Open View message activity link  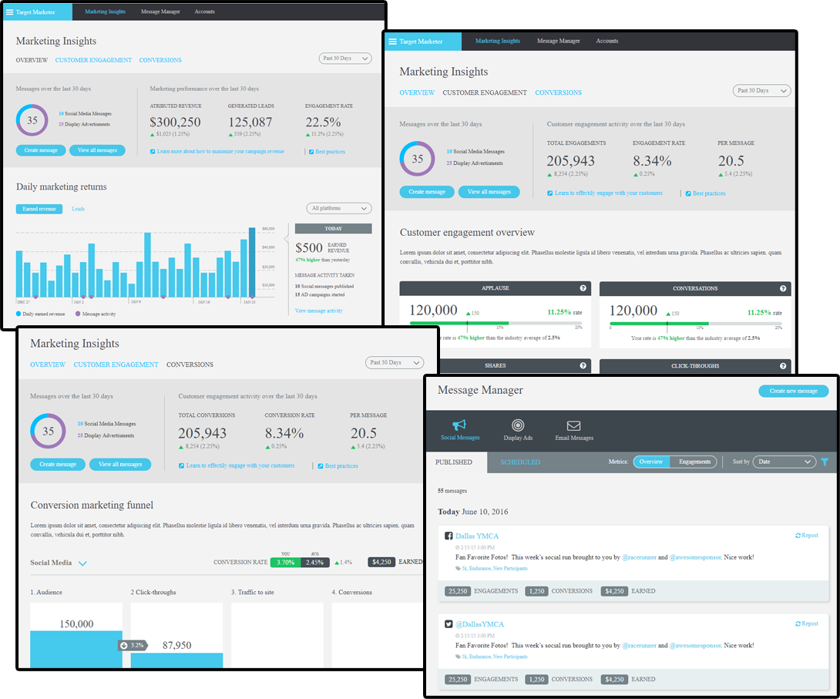(x=319, y=311)
